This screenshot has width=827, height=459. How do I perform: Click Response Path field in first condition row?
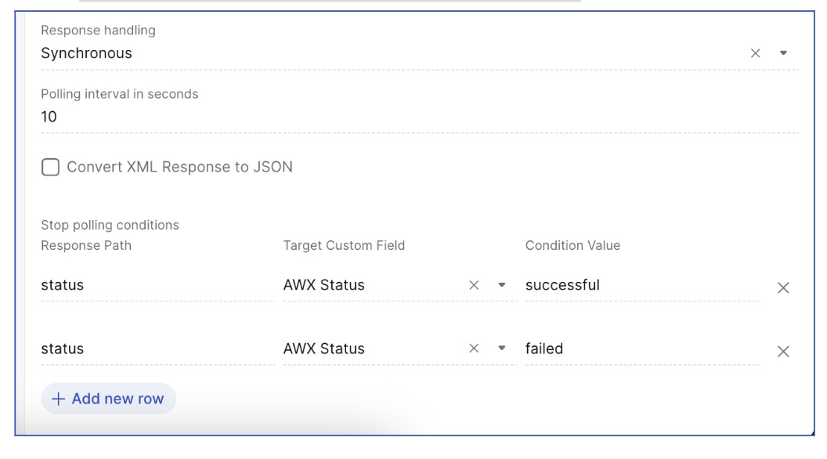click(x=157, y=285)
